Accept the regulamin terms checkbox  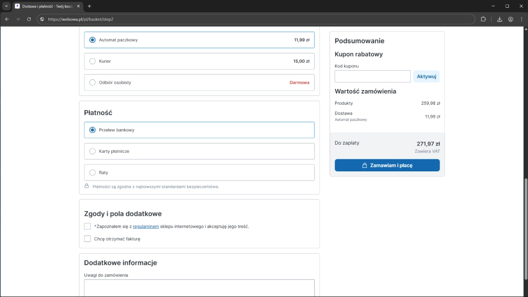(x=87, y=226)
